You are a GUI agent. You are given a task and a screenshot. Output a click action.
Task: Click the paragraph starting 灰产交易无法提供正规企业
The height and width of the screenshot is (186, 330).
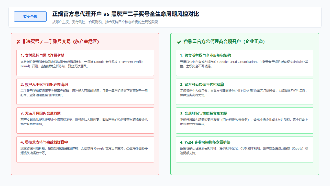pos(84,122)
